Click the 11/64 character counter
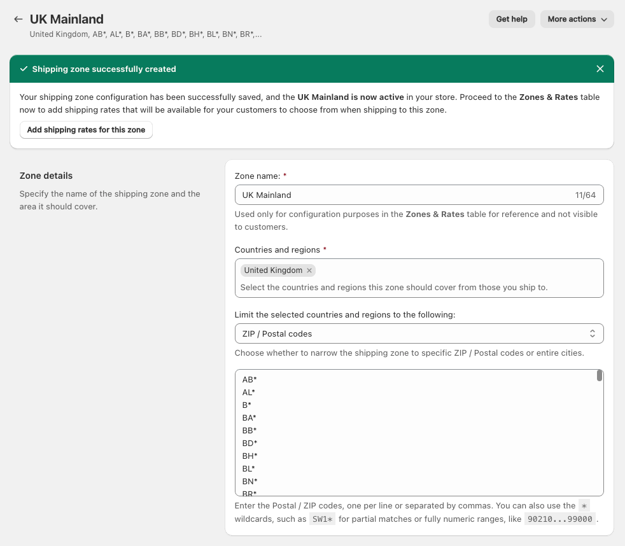 585,195
